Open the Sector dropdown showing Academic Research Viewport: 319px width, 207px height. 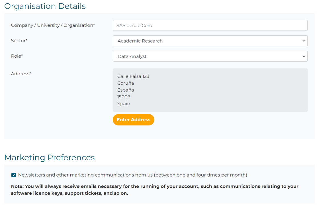[210, 41]
